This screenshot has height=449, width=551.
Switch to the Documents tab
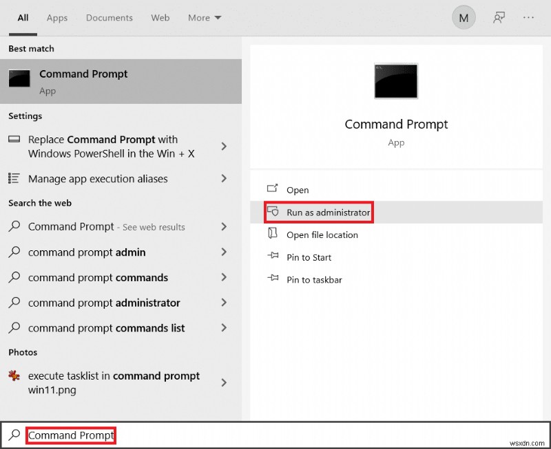(109, 18)
